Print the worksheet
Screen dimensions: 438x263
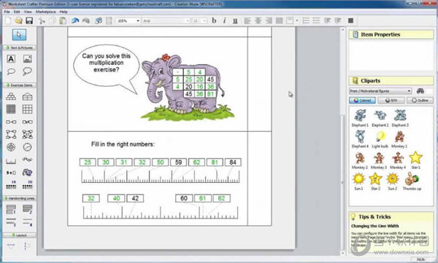click(x=99, y=20)
